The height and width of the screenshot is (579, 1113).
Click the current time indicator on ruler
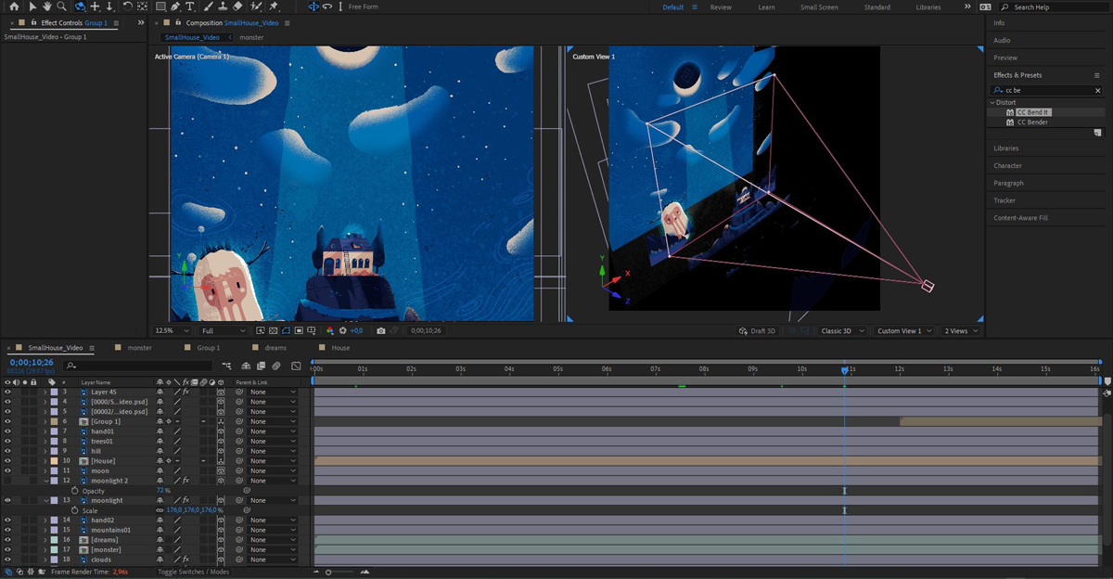point(844,369)
